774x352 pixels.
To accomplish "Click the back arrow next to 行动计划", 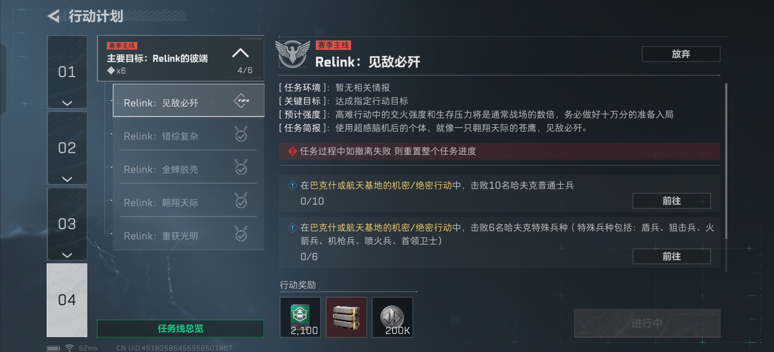I will [54, 16].
